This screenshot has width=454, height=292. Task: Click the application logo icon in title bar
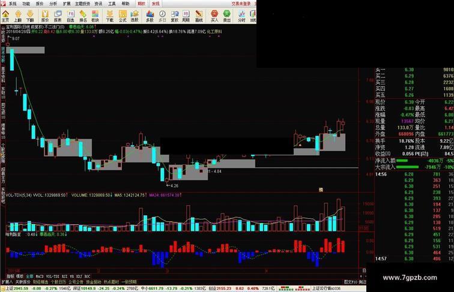click(x=2, y=4)
